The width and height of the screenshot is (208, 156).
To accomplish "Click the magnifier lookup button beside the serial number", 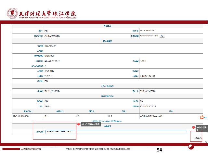I will pyautogui.click(x=162, y=36).
